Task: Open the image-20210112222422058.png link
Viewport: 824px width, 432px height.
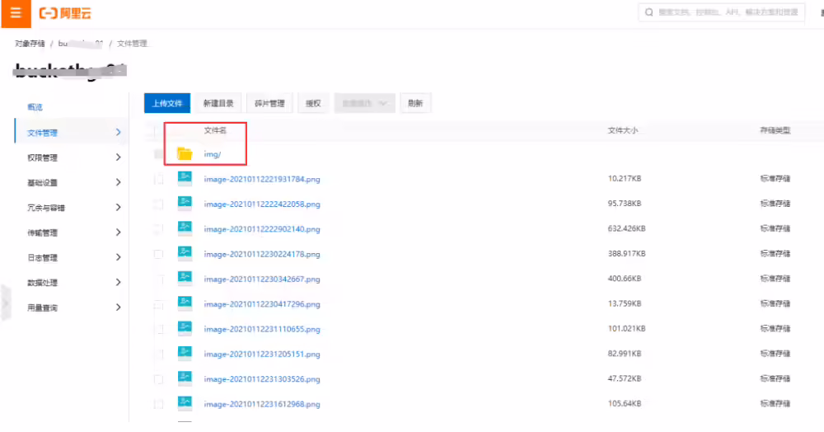Action: pos(262,204)
